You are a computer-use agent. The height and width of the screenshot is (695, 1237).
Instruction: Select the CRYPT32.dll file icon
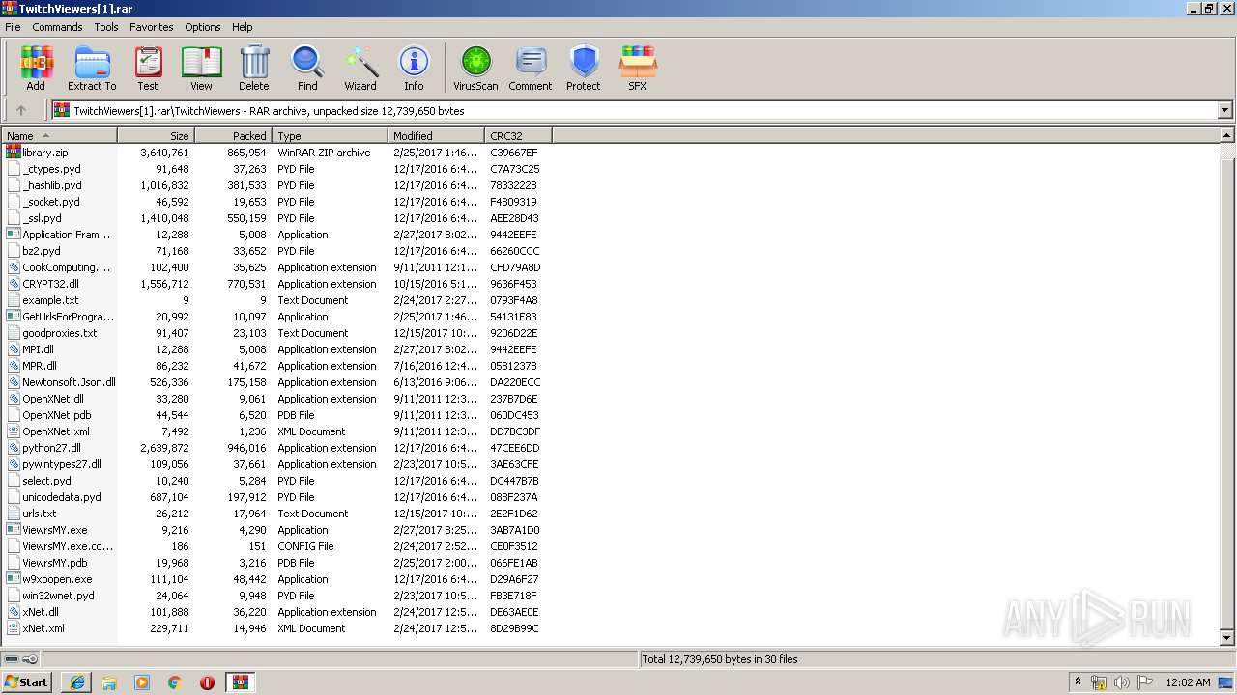coord(14,284)
